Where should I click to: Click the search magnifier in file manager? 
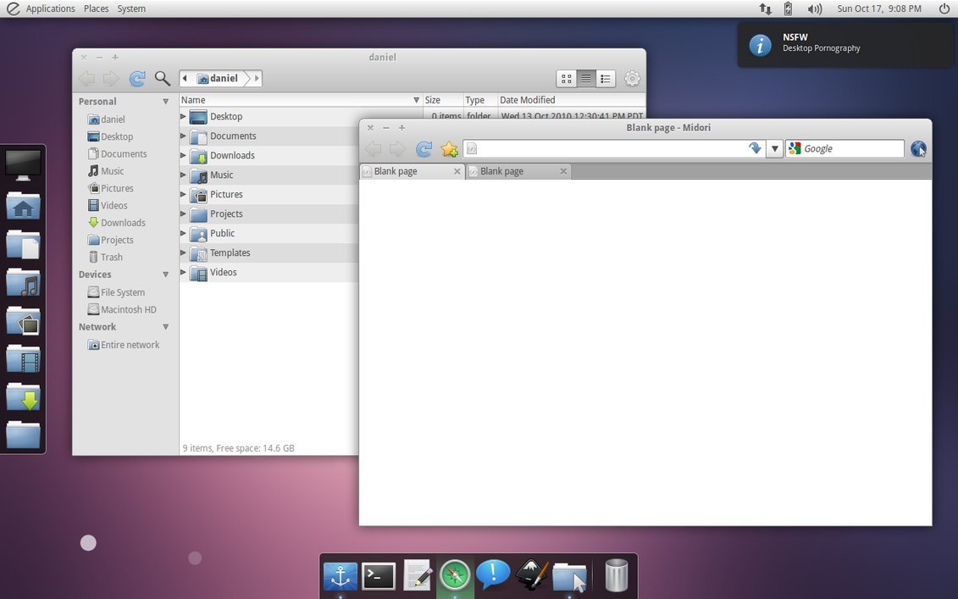coord(163,79)
